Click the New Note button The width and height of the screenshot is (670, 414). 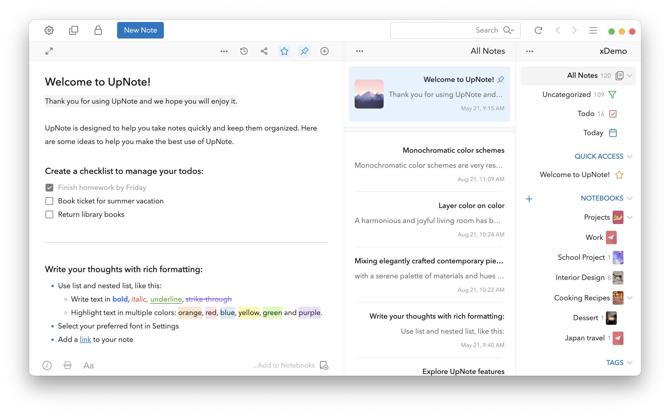pos(140,30)
